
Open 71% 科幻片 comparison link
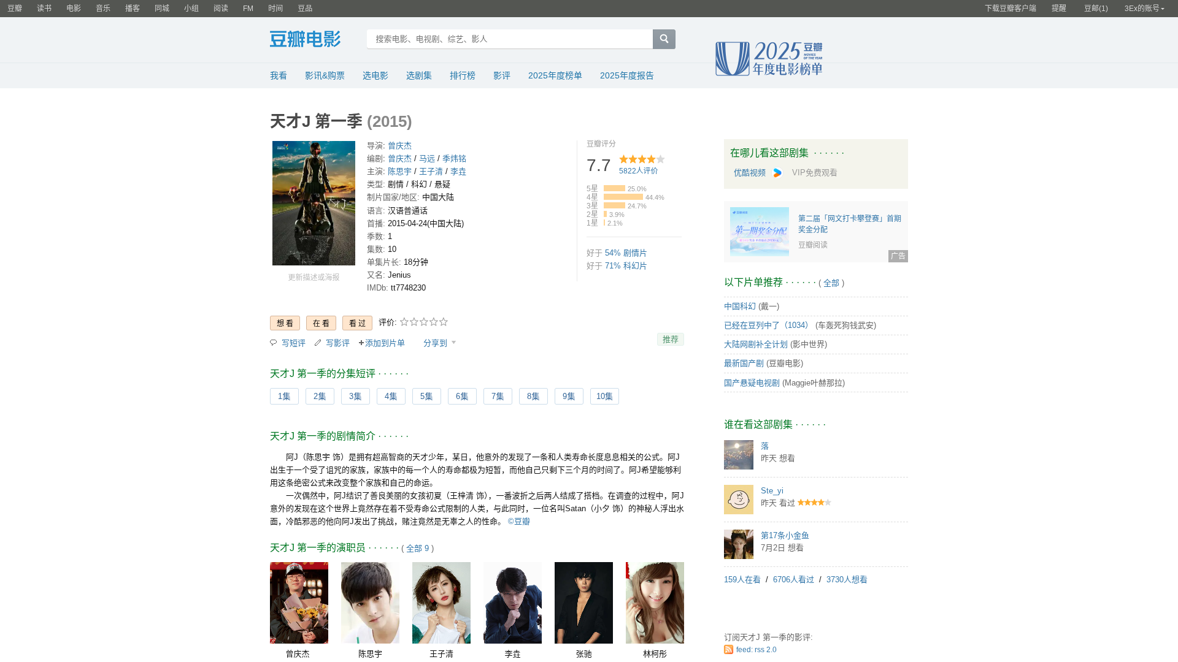pyautogui.click(x=626, y=266)
